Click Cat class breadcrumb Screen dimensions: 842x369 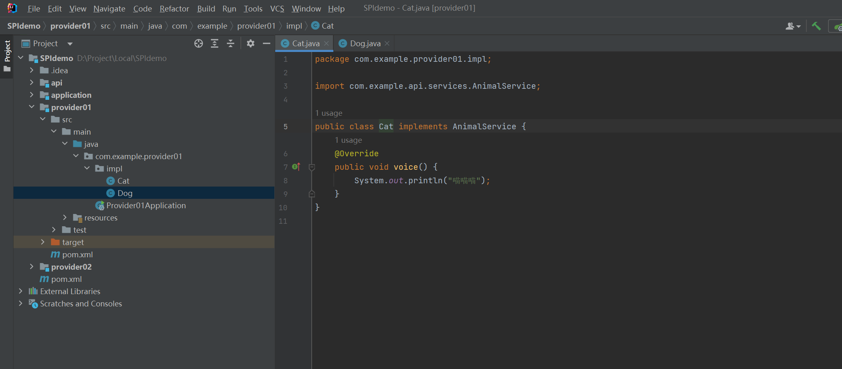(323, 26)
